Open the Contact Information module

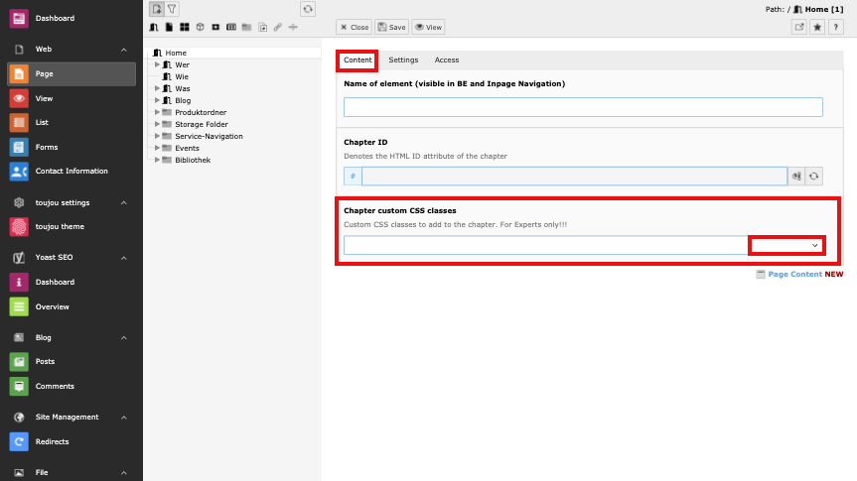pos(71,171)
